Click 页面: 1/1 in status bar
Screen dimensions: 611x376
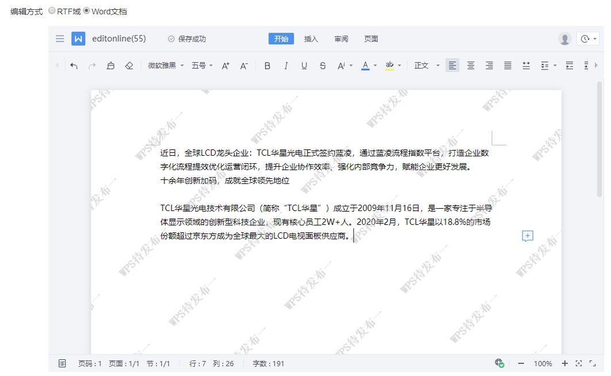click(124, 363)
